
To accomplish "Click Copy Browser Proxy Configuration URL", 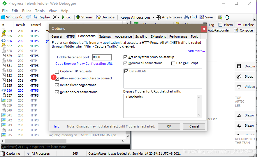I will pyautogui.click(x=84, y=64).
